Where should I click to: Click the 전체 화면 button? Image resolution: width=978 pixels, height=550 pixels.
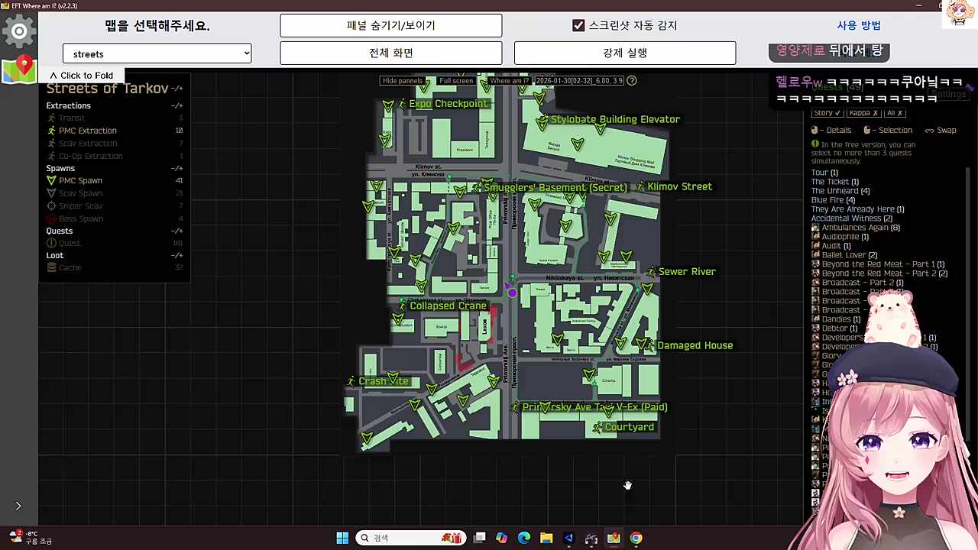click(x=391, y=53)
